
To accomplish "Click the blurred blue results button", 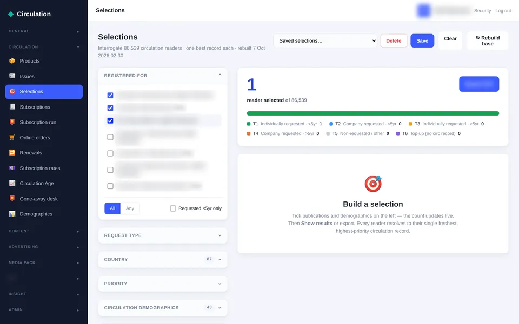I will click(479, 84).
